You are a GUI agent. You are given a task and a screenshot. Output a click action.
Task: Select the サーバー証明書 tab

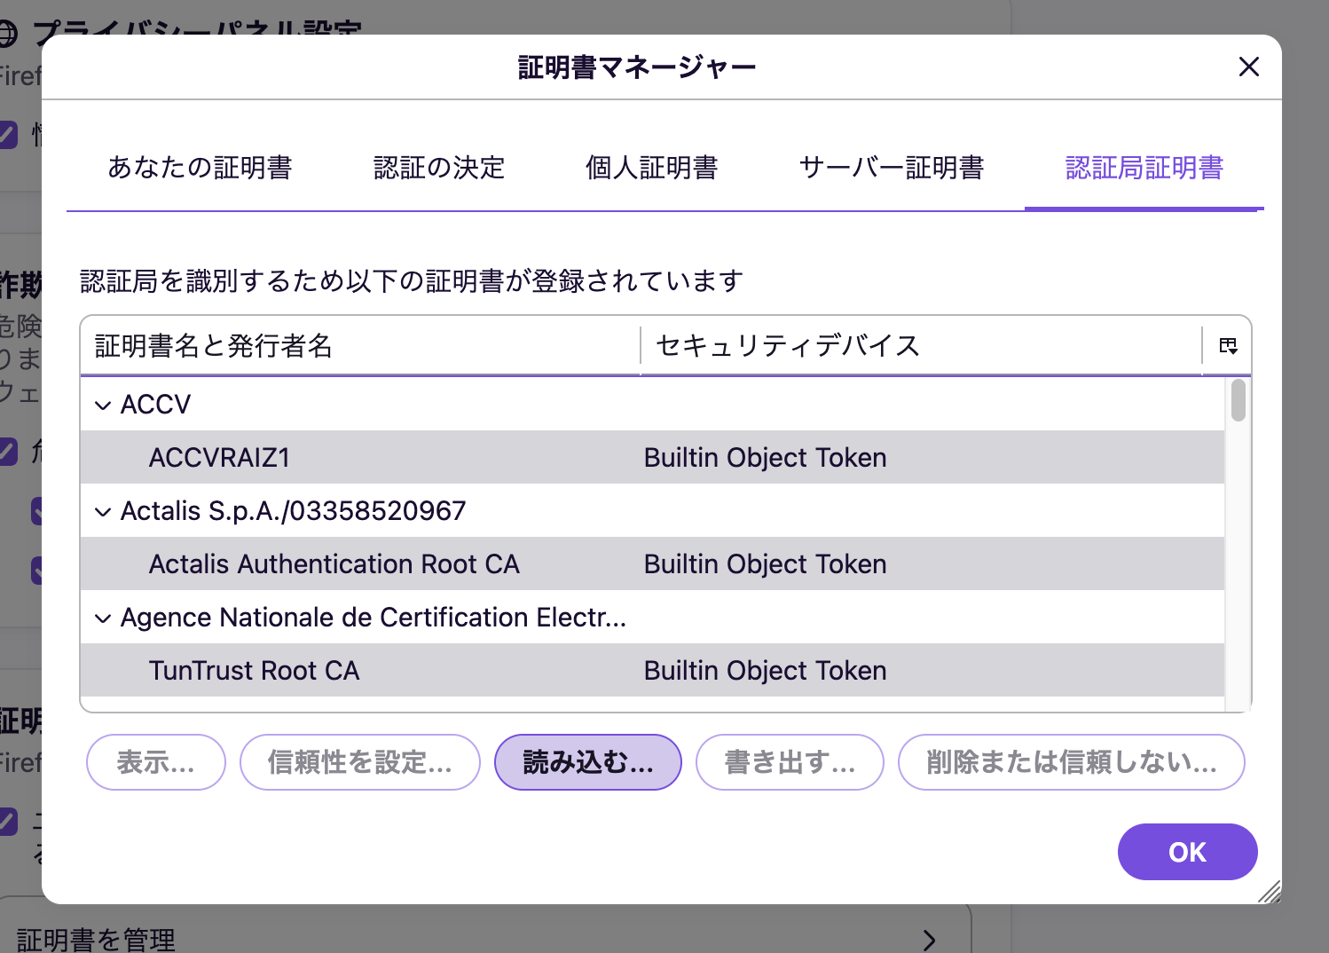[892, 168]
